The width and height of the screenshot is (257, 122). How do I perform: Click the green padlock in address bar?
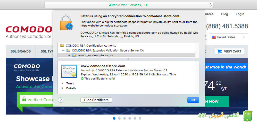[110, 5]
